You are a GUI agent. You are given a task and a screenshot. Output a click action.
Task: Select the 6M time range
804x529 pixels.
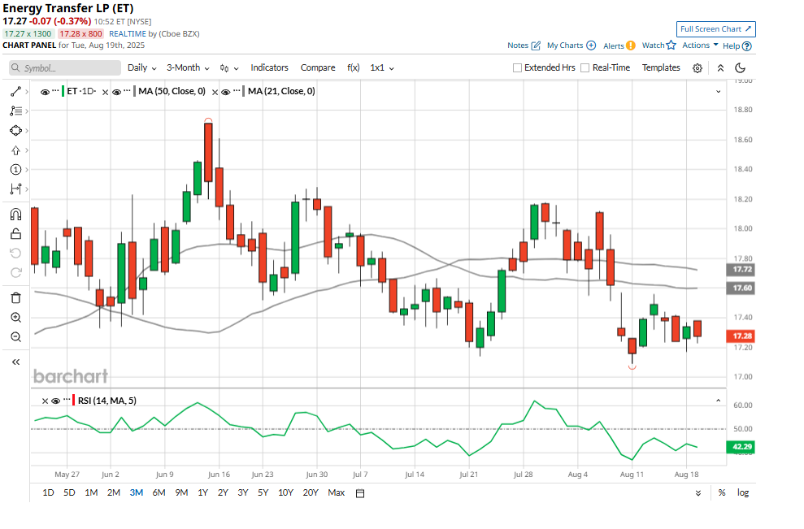(x=159, y=492)
